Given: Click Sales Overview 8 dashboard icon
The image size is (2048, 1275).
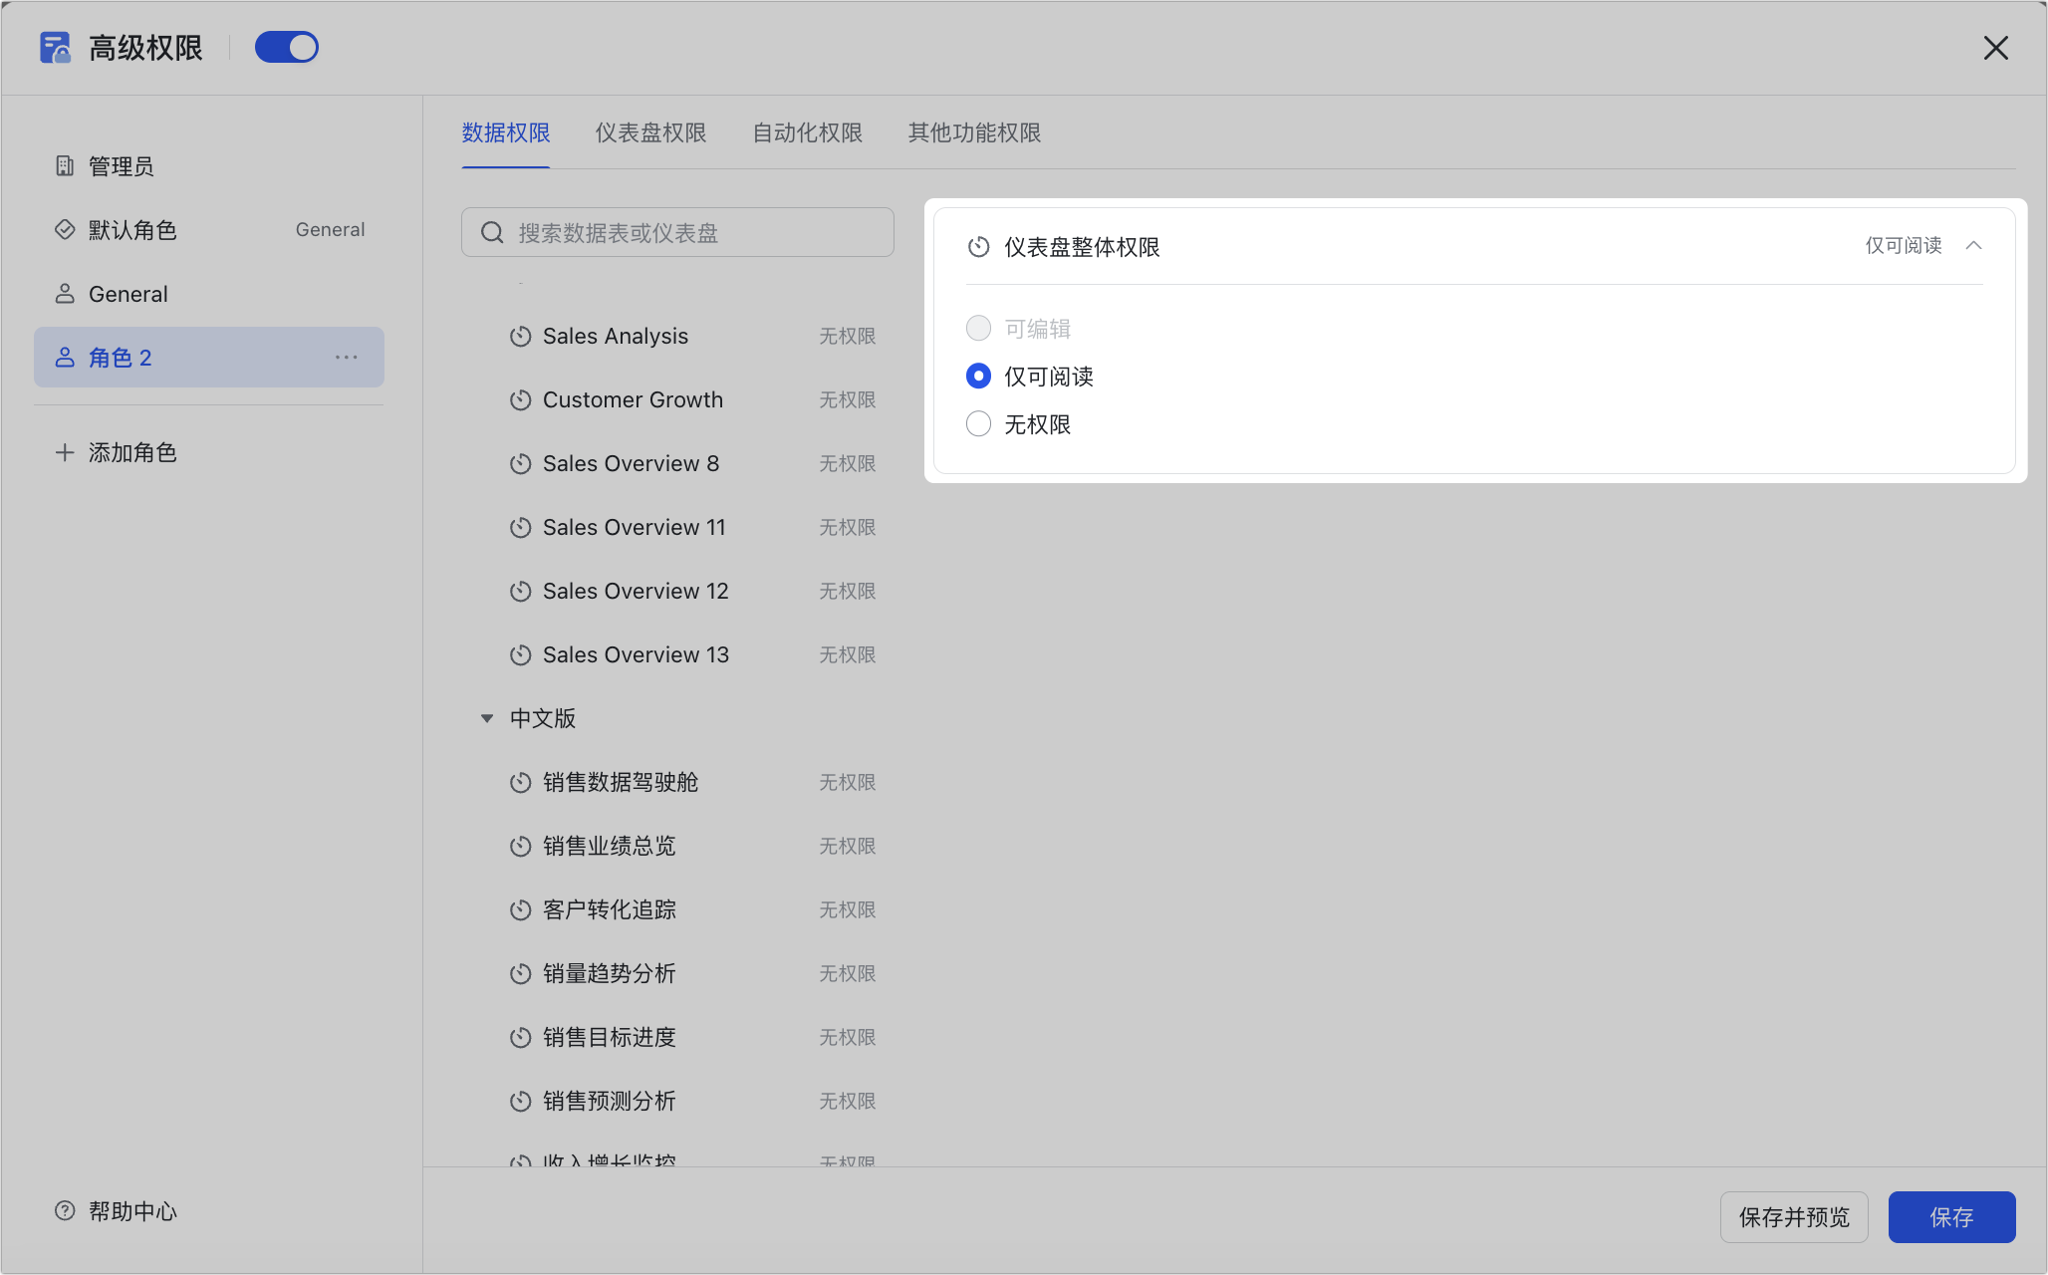Looking at the screenshot, I should (520, 464).
